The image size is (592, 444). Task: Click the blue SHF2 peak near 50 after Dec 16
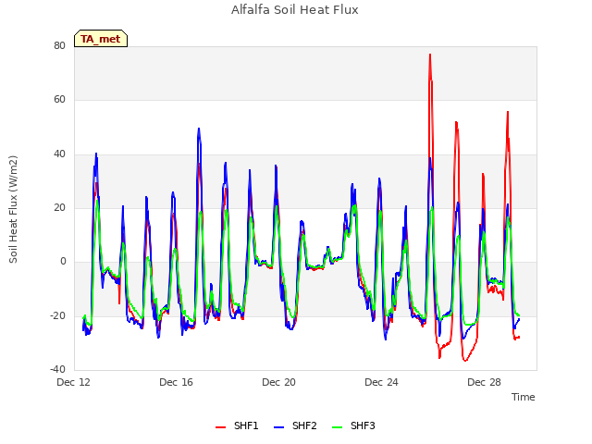pos(199,129)
